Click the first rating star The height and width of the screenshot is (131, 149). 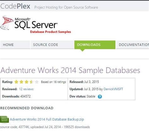click(16, 82)
